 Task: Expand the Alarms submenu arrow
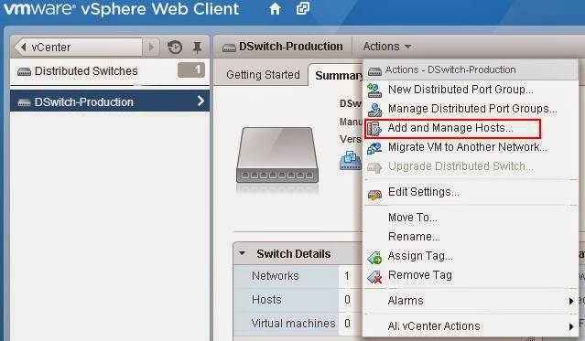click(571, 301)
